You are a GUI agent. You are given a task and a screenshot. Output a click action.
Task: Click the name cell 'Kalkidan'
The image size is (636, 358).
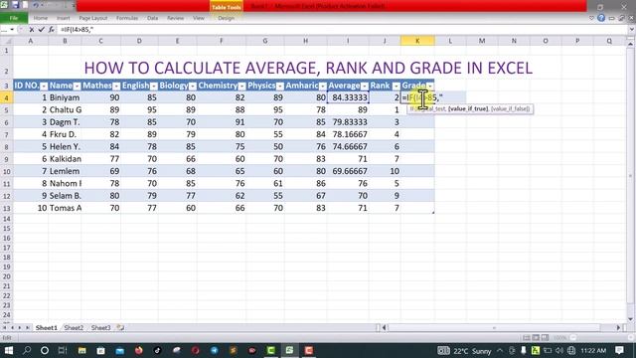click(x=65, y=159)
